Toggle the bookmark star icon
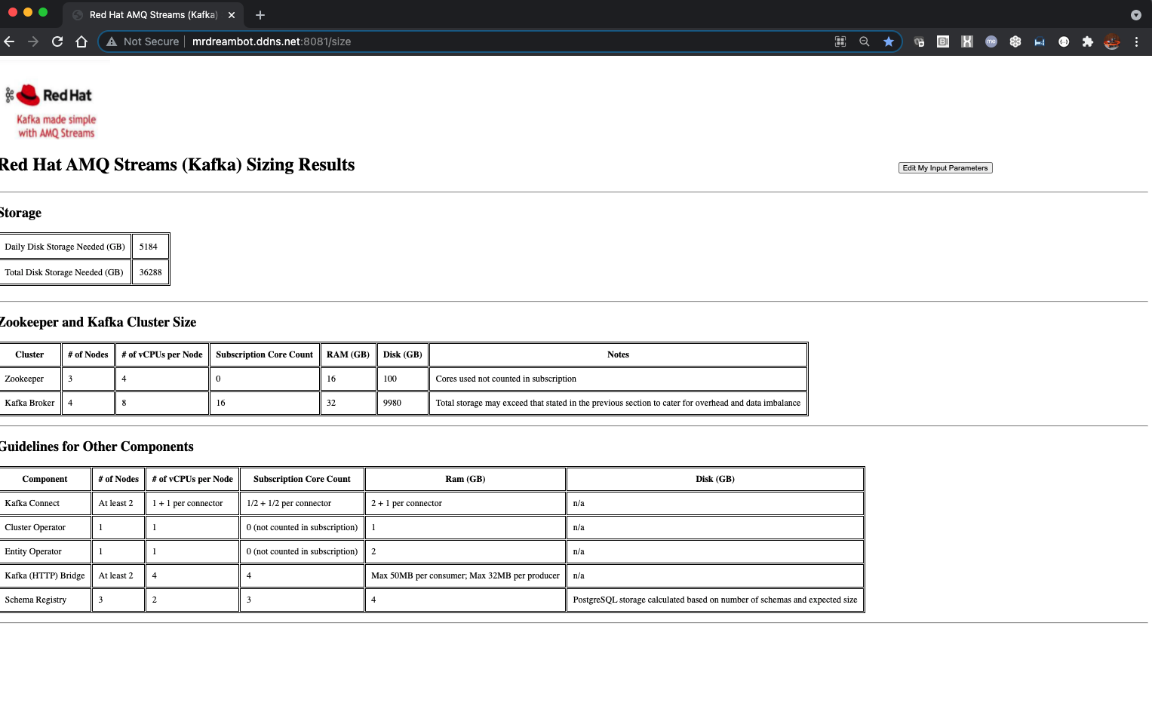This screenshot has width=1152, height=718. tap(889, 41)
